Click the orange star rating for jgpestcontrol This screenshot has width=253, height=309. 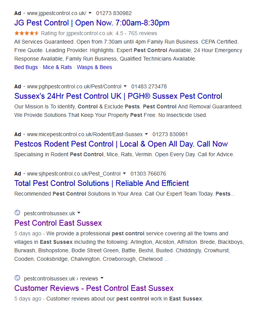(26, 33)
